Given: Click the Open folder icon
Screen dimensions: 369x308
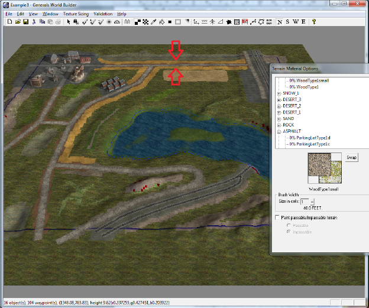Looking at the screenshot, I should point(18,22).
